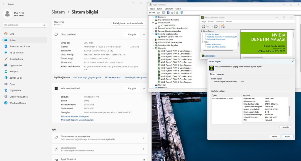Viewport: 301px width, 161px height.
Task: Click the blue help icon in Device Manager toolbar
Action: pos(168,12)
